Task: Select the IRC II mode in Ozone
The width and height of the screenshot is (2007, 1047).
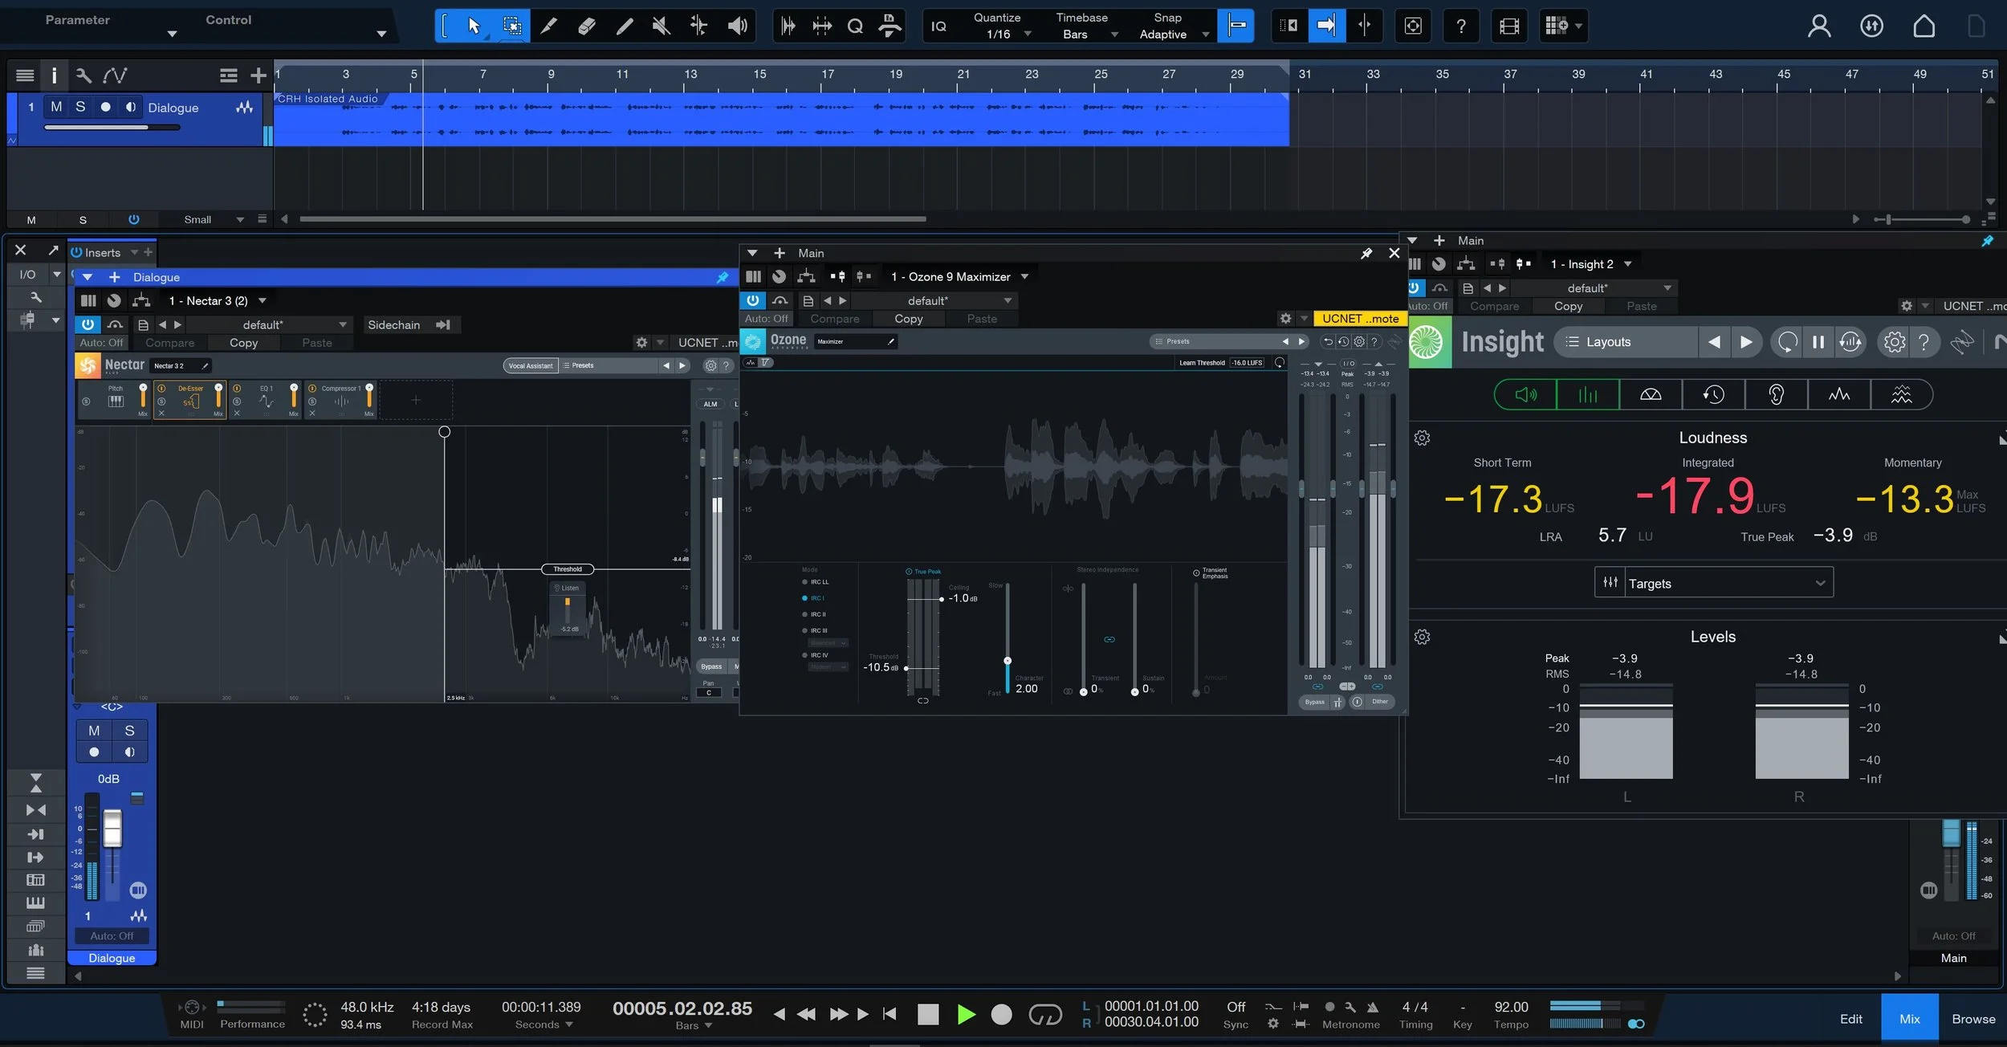Action: 814,614
